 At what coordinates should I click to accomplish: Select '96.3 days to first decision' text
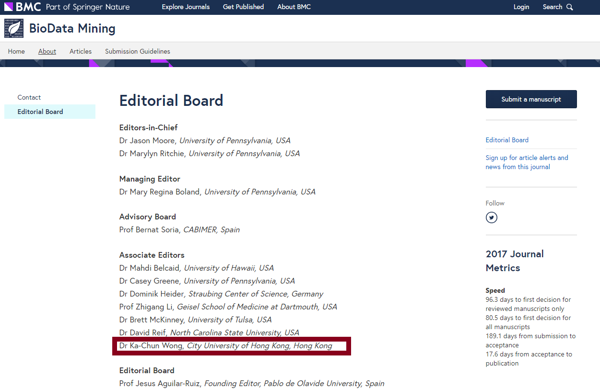[528, 304]
